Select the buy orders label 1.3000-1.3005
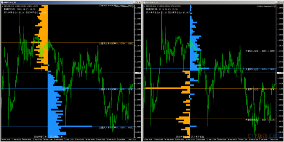Image resolution: width=284 pixels, height=142 pixels. [x=116, y=127]
